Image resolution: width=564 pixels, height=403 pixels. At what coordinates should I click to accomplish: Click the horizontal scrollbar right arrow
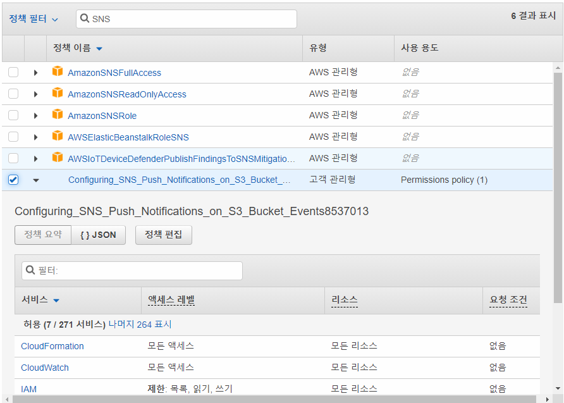(548, 399)
